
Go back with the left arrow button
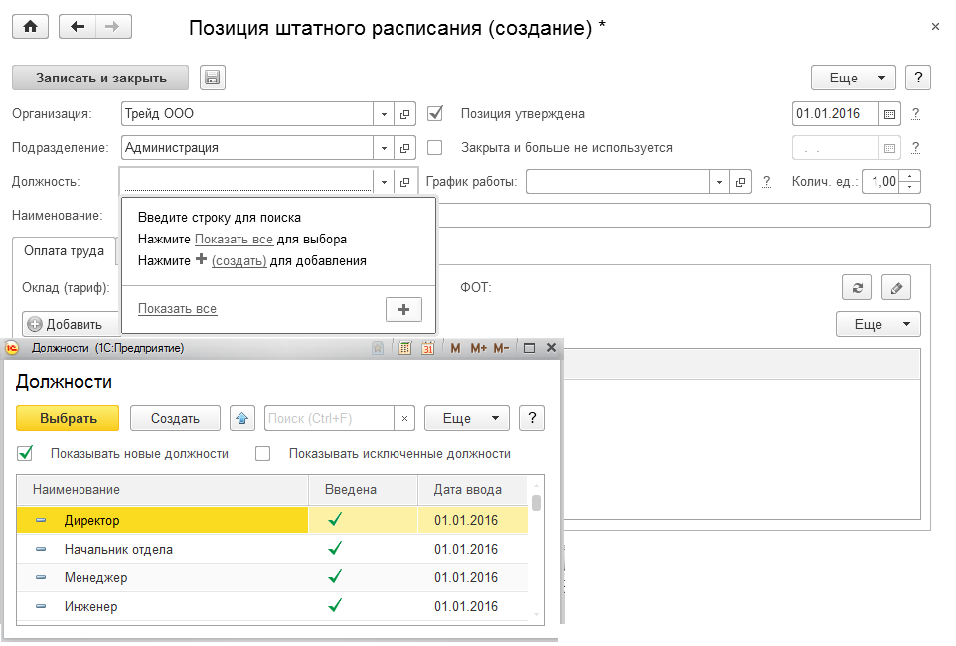(x=78, y=28)
